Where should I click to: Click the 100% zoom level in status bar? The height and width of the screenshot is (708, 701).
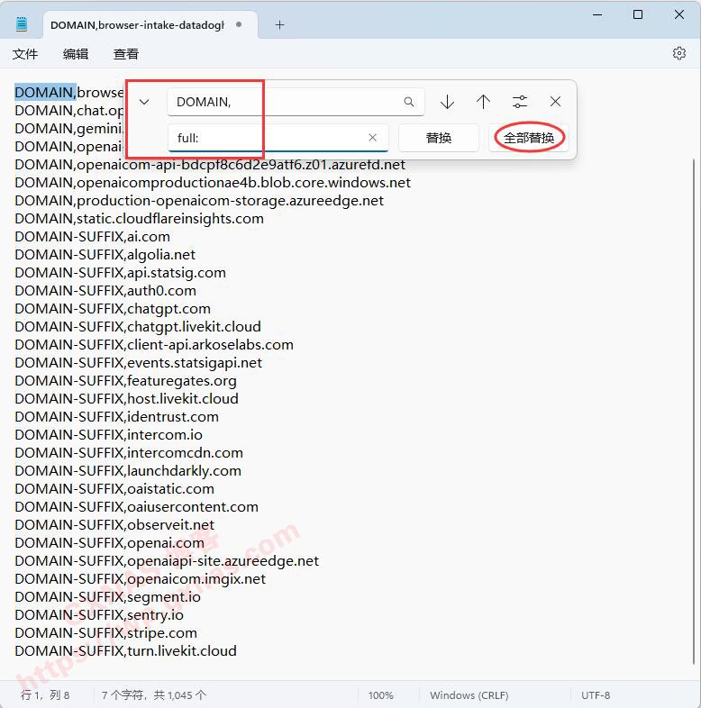click(380, 695)
